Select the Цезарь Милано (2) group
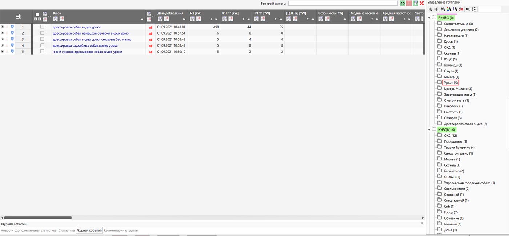This screenshot has width=509, height=236. click(458, 89)
